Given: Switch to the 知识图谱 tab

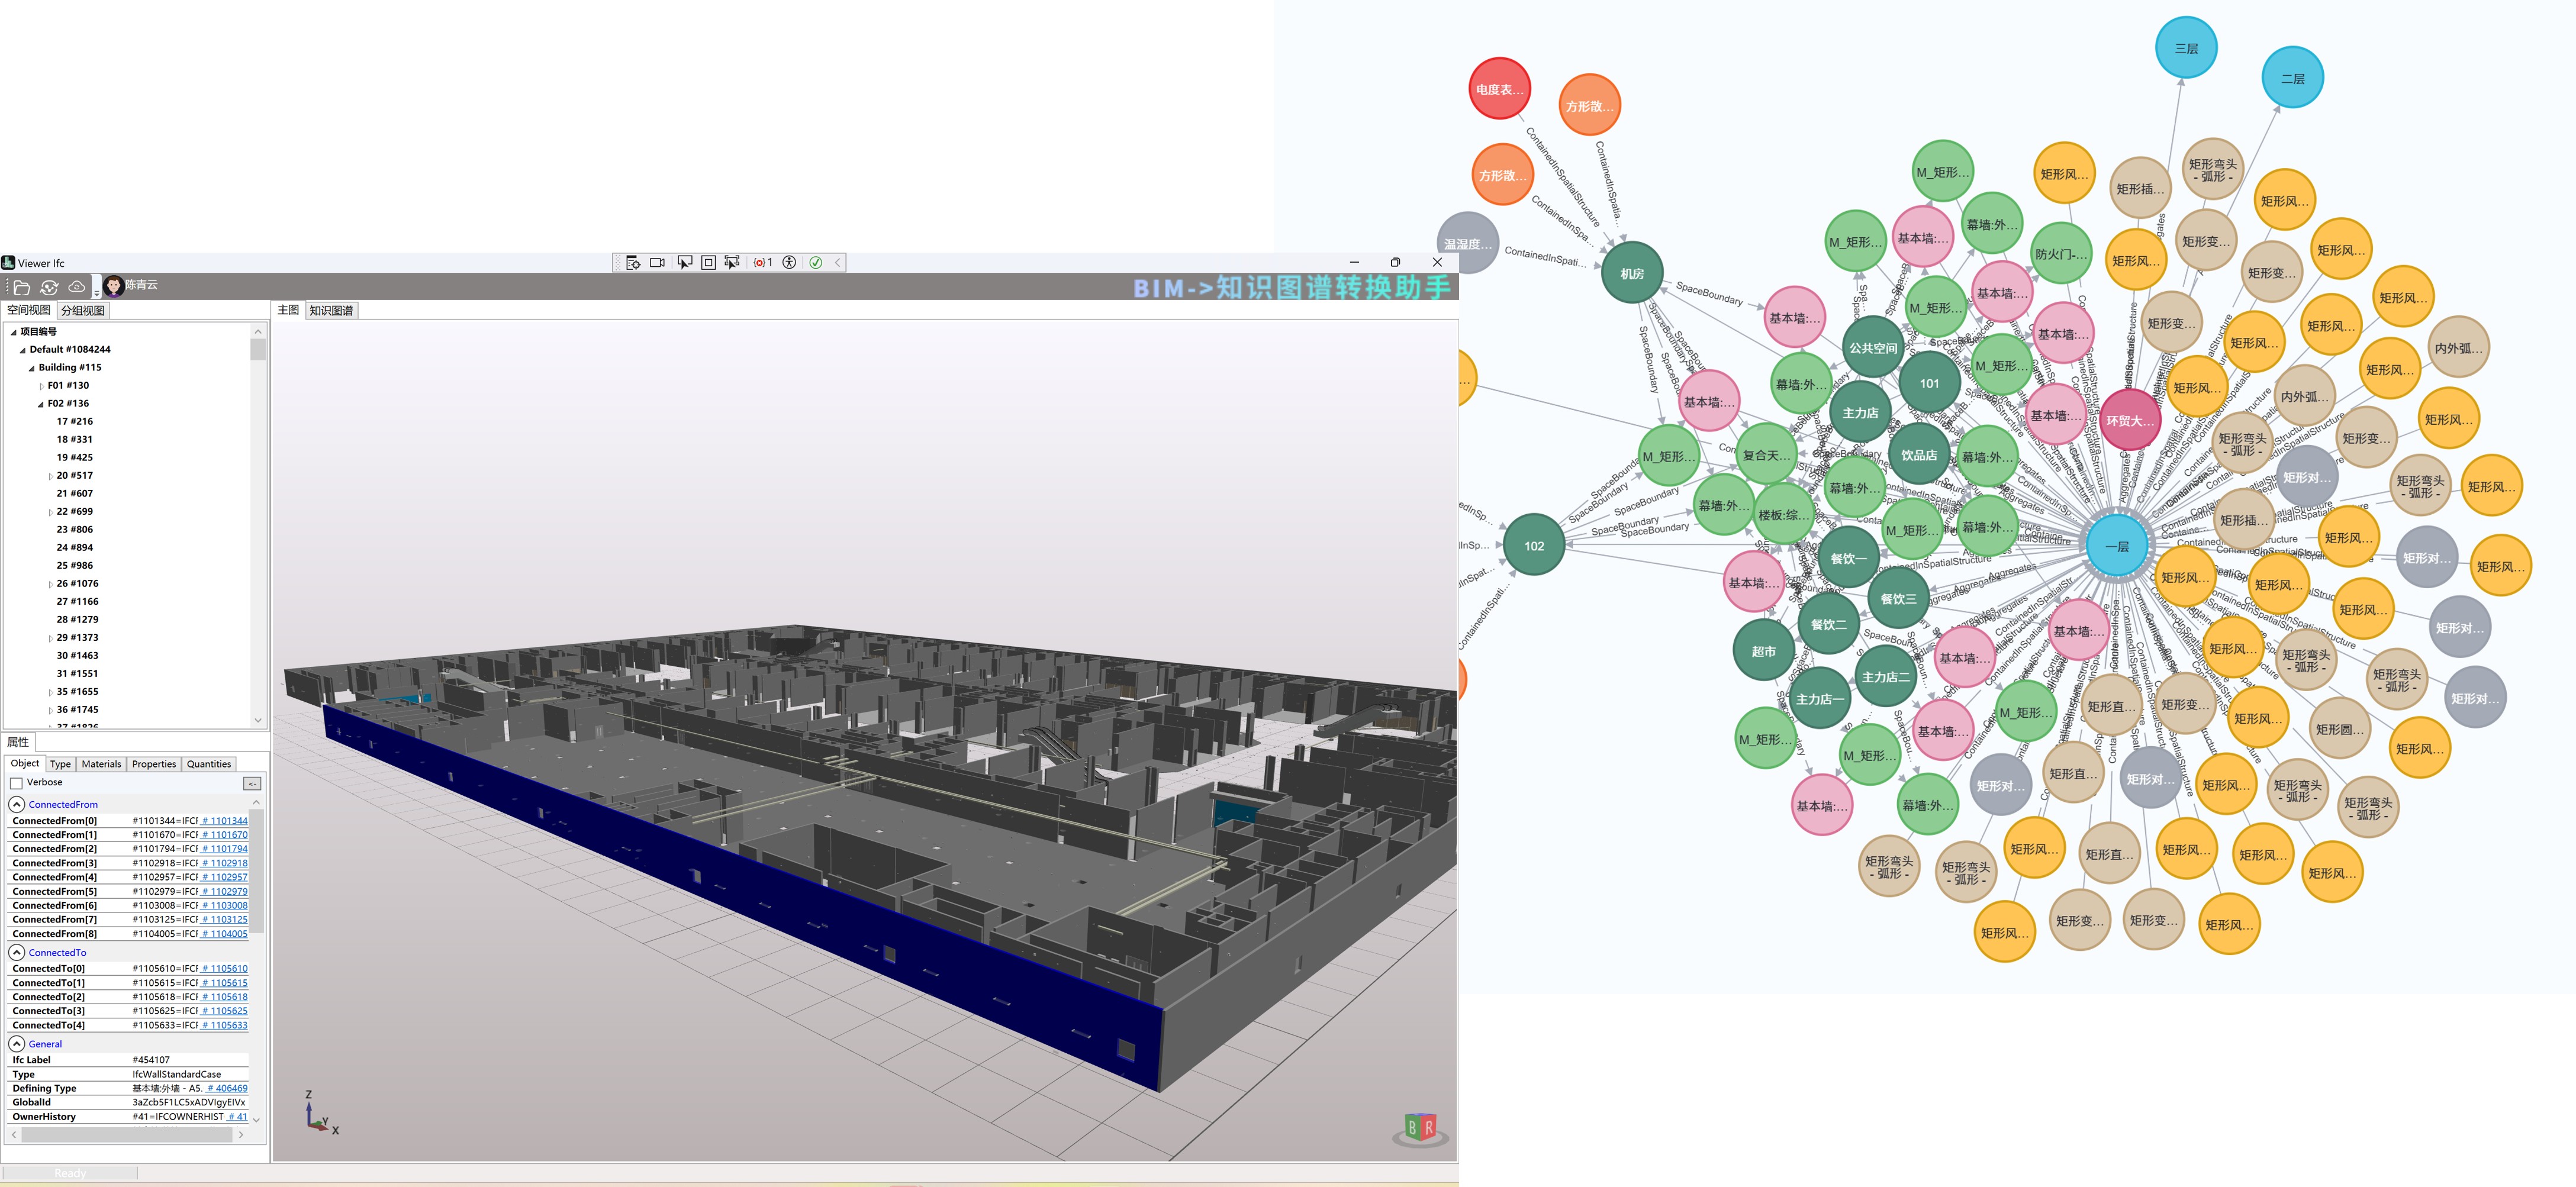Looking at the screenshot, I should click(331, 311).
